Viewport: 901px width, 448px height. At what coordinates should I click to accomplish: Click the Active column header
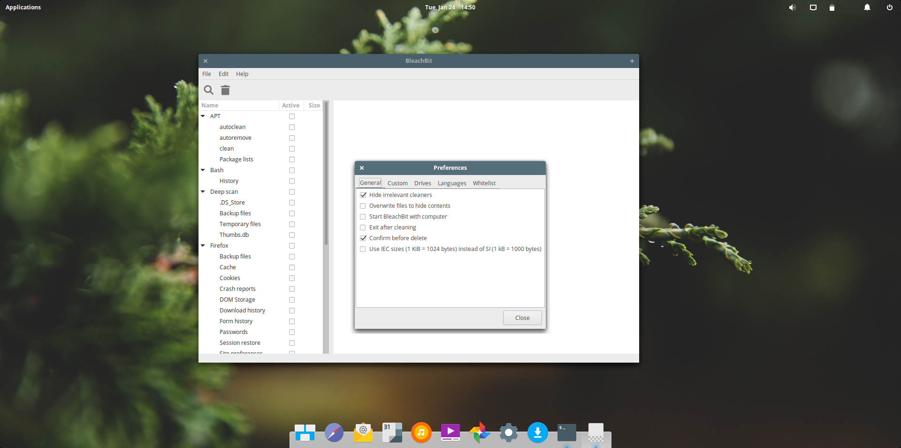(x=290, y=106)
